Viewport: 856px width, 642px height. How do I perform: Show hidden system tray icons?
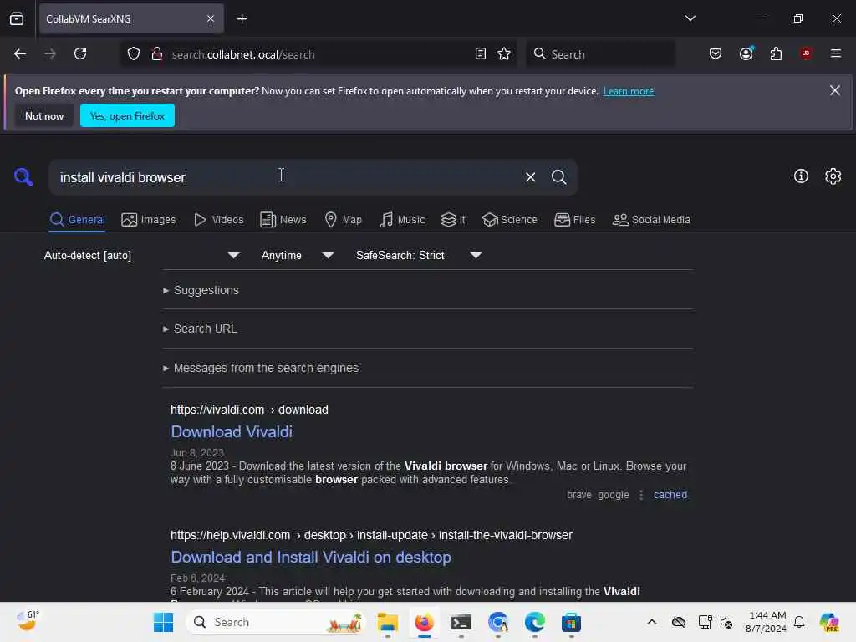(652, 622)
